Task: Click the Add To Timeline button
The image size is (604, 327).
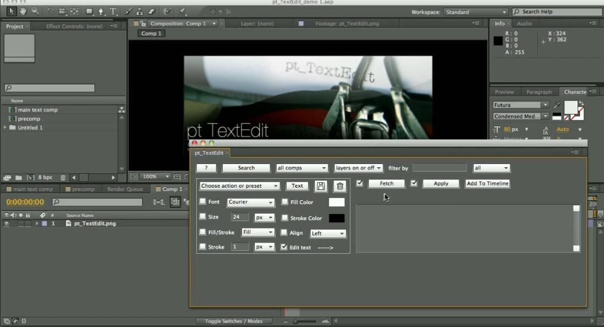Action: click(487, 184)
